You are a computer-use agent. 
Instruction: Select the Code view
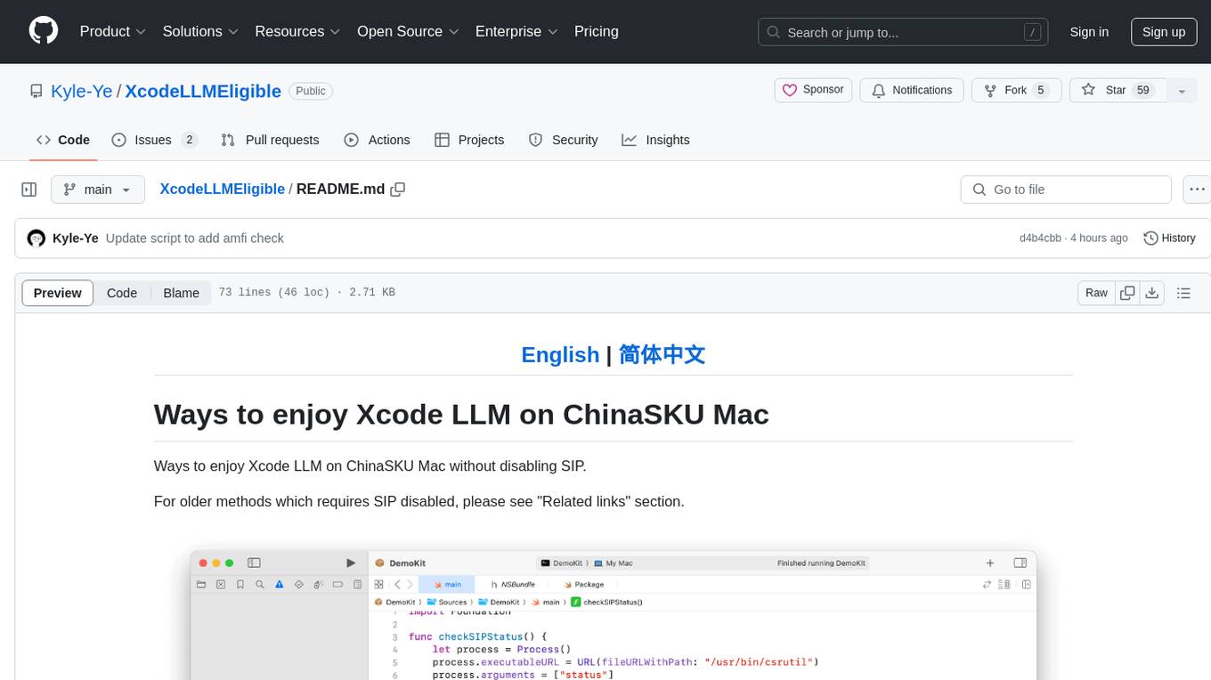(122, 293)
